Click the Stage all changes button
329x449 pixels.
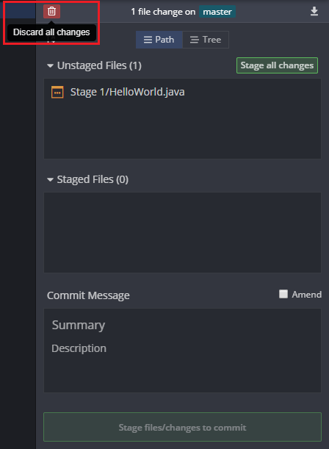point(277,65)
